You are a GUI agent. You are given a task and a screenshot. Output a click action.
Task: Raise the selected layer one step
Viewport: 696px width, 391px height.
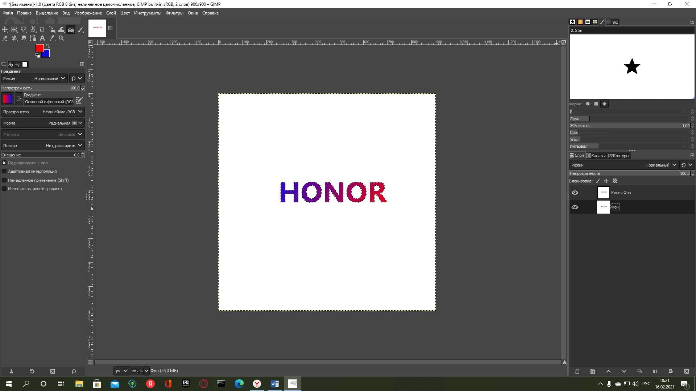click(608, 371)
